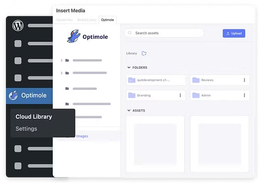Click the Images link in left panel

[x=82, y=136]
